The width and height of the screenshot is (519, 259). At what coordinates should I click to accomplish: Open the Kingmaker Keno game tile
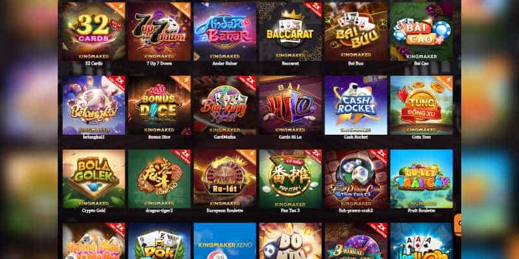pos(224,241)
